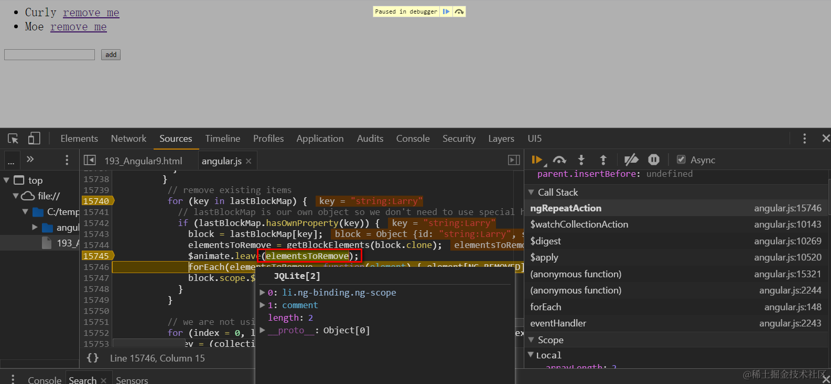The width and height of the screenshot is (831, 384).
Task: Click the add button
Action: coord(111,54)
